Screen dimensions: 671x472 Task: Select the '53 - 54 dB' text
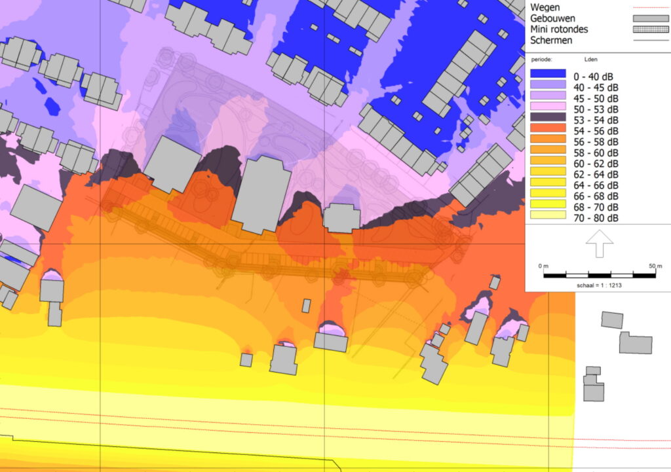click(x=596, y=120)
